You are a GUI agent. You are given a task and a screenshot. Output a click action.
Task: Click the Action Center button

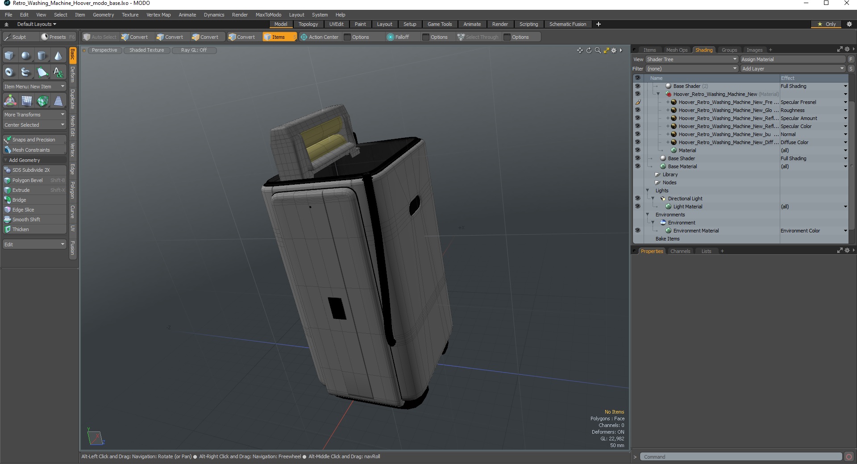tap(320, 37)
